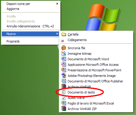Choose Aggiorna from the context menu
The image size is (136, 115).
coord(13,9)
